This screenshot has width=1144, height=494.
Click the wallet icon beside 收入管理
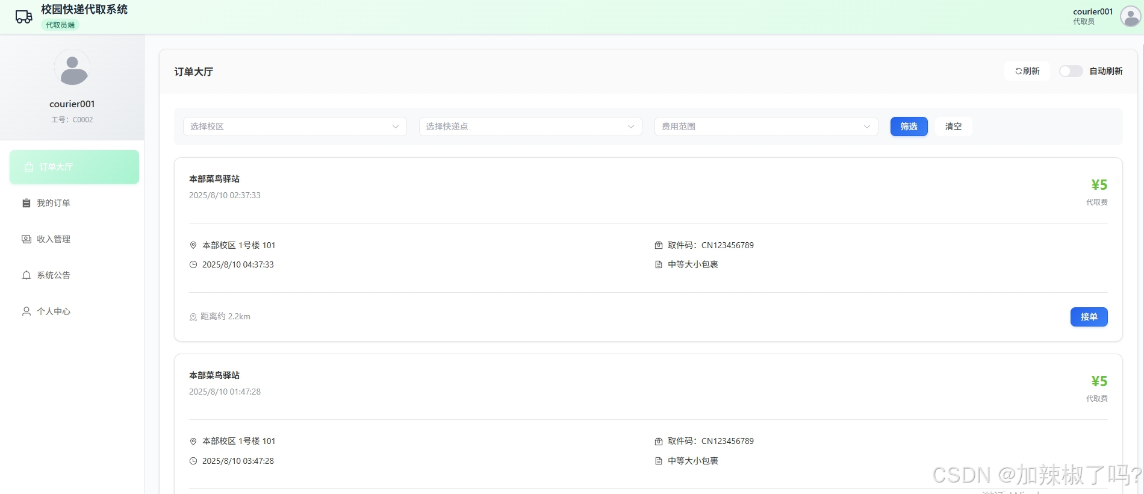26,239
